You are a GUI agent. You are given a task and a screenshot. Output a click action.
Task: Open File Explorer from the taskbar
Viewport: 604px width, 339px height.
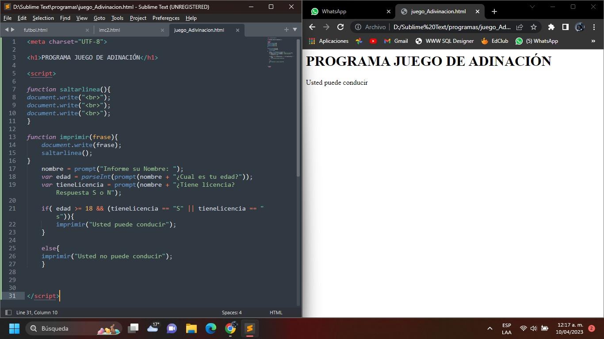pos(191,328)
